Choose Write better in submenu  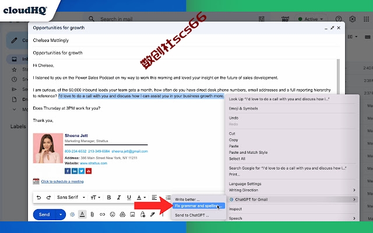point(187,199)
